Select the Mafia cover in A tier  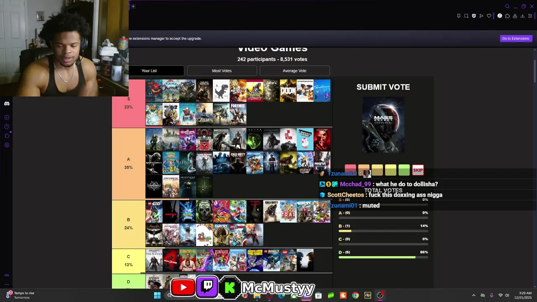tap(322, 163)
